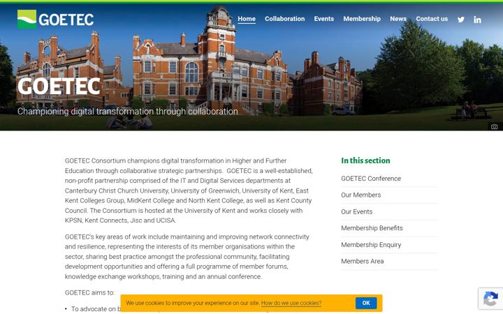This screenshot has height=314, width=503.
Task: Open the News menu item
Action: point(398,19)
